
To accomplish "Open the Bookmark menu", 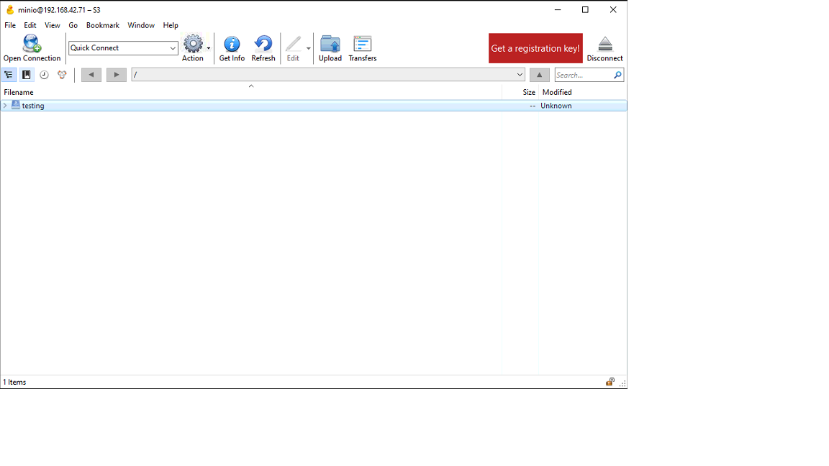I will [103, 25].
